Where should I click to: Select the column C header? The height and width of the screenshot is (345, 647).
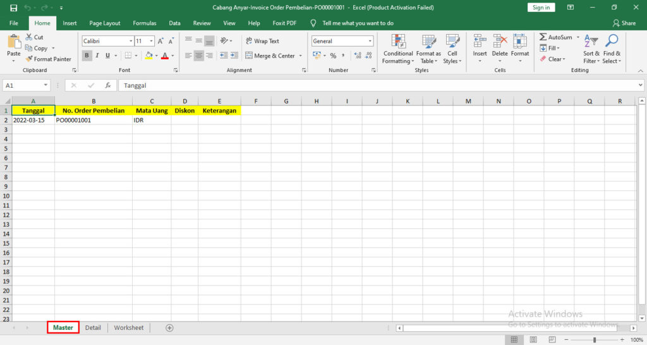(x=152, y=101)
